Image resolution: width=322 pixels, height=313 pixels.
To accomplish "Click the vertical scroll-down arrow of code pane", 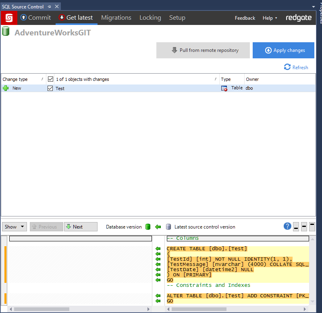I will pos(313,301).
